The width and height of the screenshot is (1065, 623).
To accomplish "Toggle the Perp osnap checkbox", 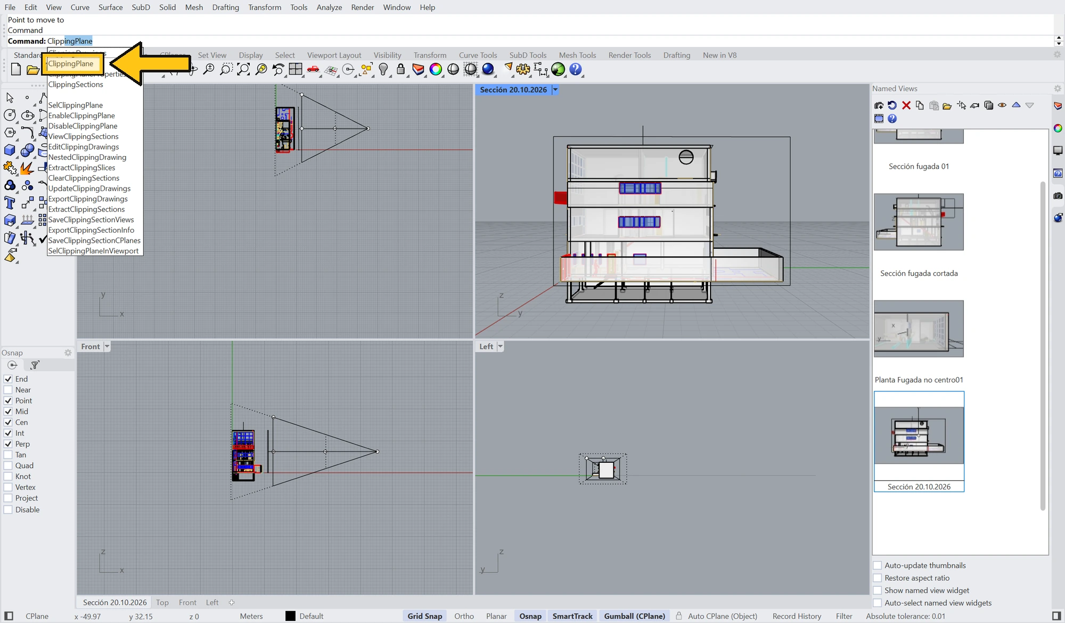I will point(8,444).
